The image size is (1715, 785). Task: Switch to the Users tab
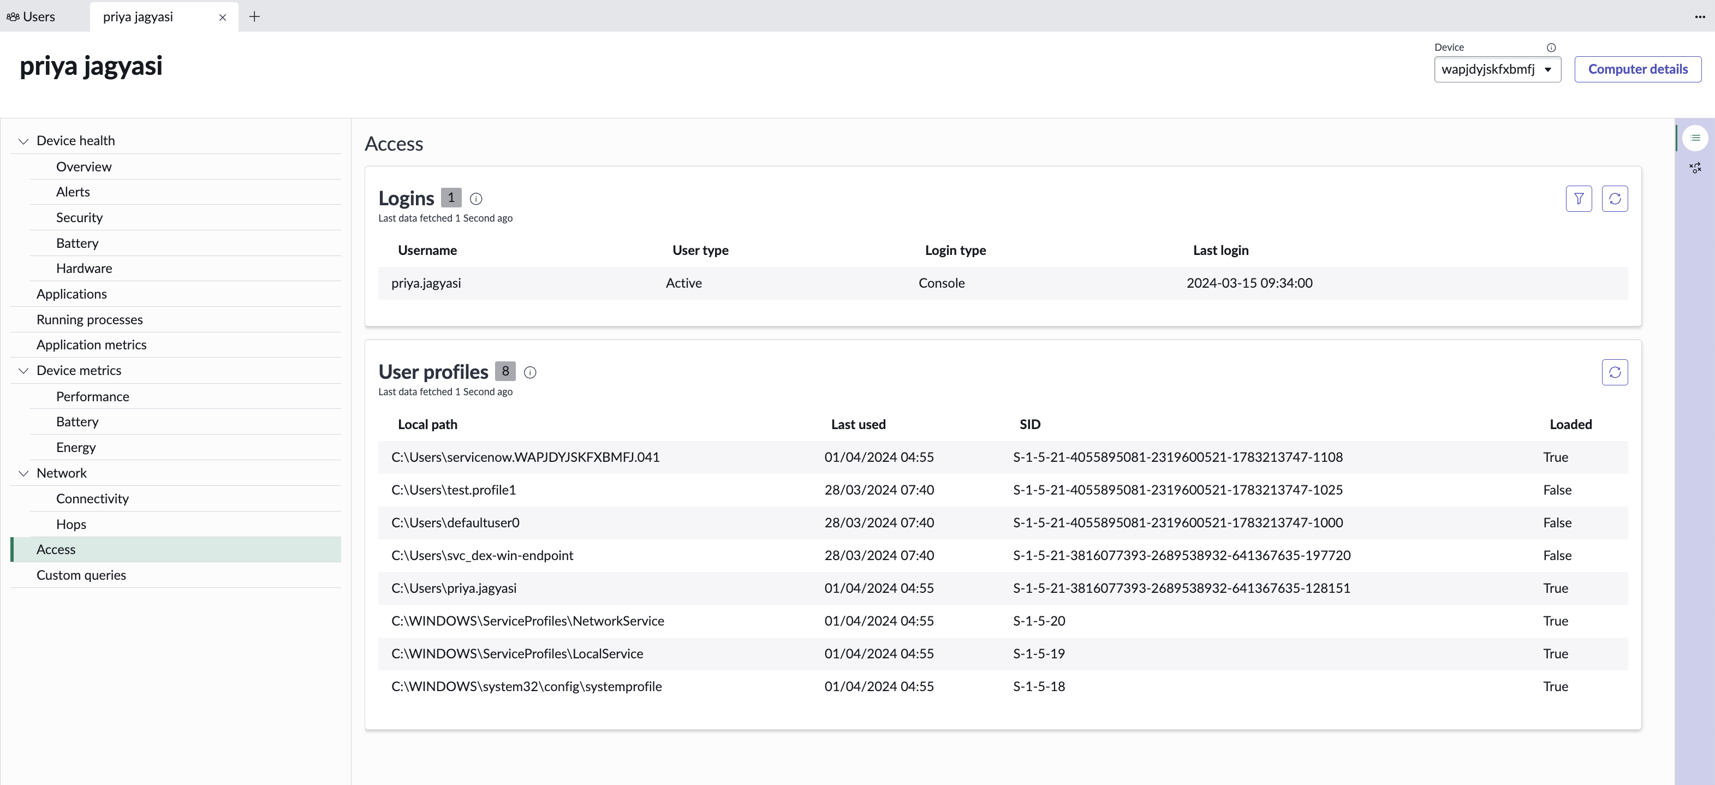(x=31, y=16)
